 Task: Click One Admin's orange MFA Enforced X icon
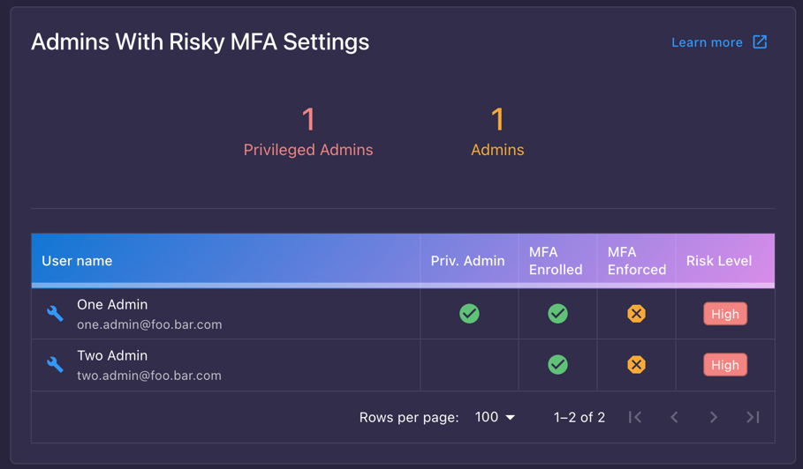tap(637, 313)
